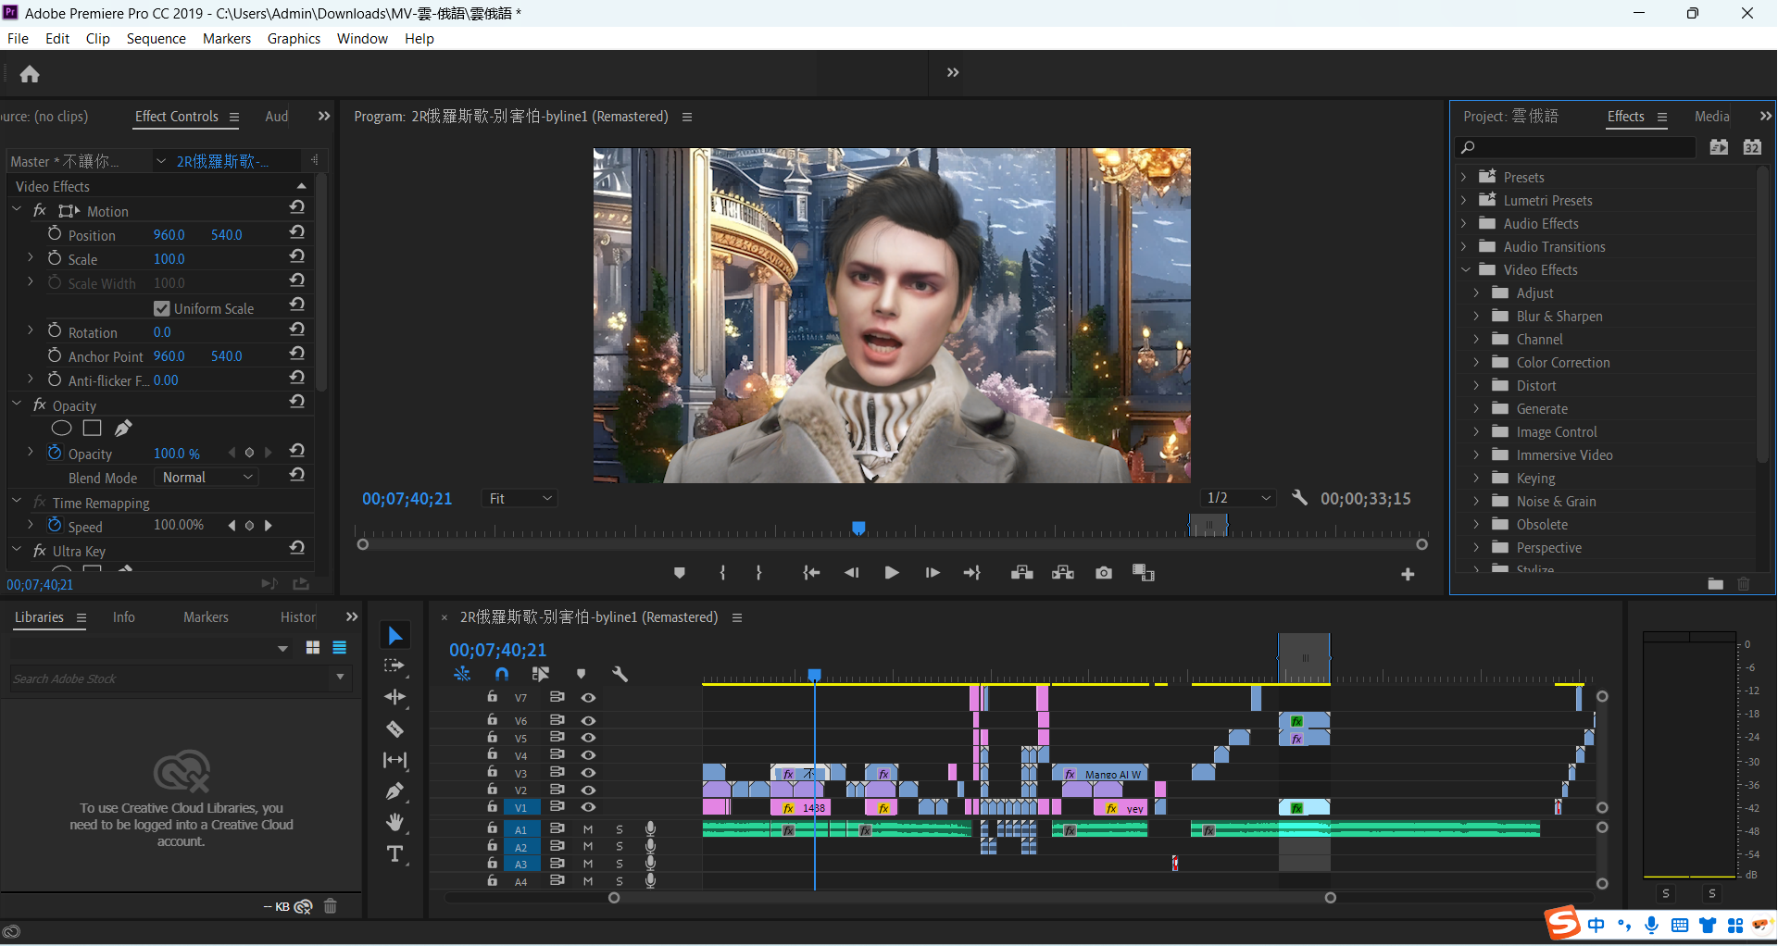Viewport: 1778px width, 946px height.
Task: Toggle Snap magnet icon in timeline
Action: pos(501,674)
